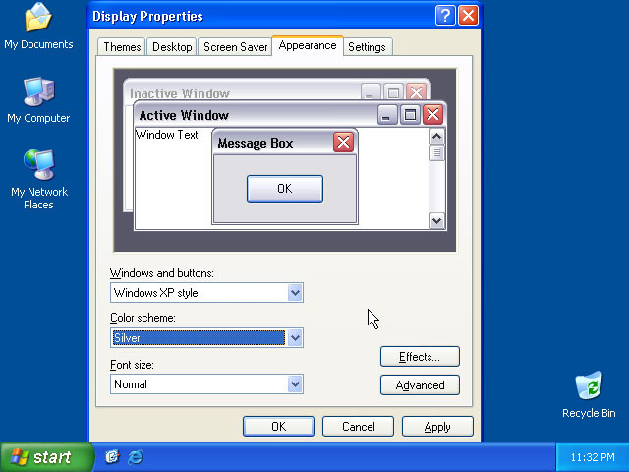Click the preview scrollbar thumb
Screen dimensions: 629x472
(x=436, y=153)
